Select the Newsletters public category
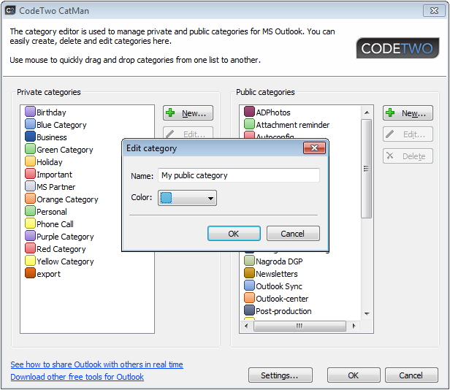The height and width of the screenshot is (390, 450). coord(277,274)
